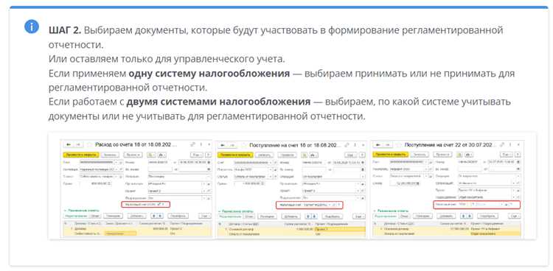553x271 pixels.
Task: Click Подобрать in Поступление на счет 18
Action: tap(333, 217)
